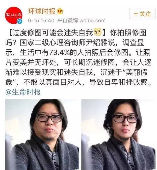This screenshot has height=170, width=157.
Task: Click the quoted phrase 美丽假象
Action: 137,72
